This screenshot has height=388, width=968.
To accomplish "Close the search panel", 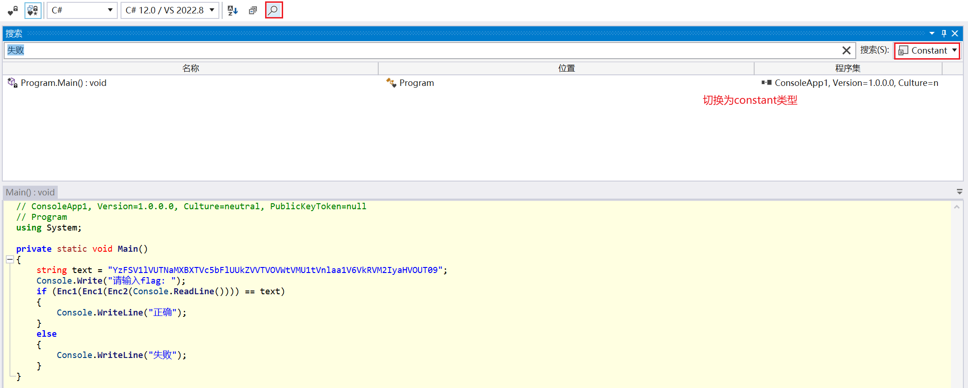I will point(955,33).
